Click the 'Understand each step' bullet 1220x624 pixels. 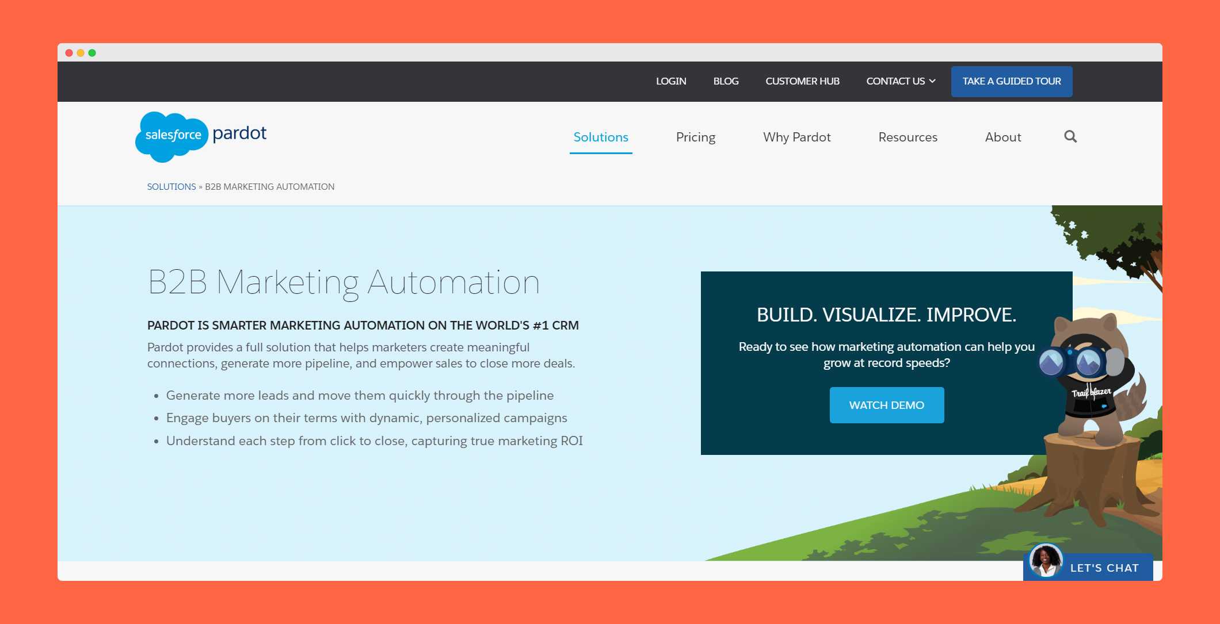pos(374,441)
